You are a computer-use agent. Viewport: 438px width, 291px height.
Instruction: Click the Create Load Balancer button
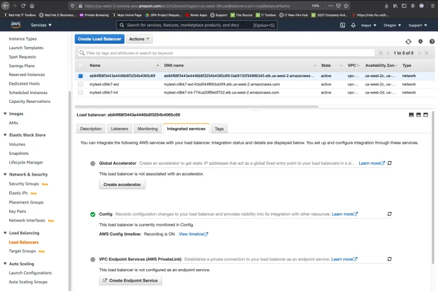pos(100,39)
